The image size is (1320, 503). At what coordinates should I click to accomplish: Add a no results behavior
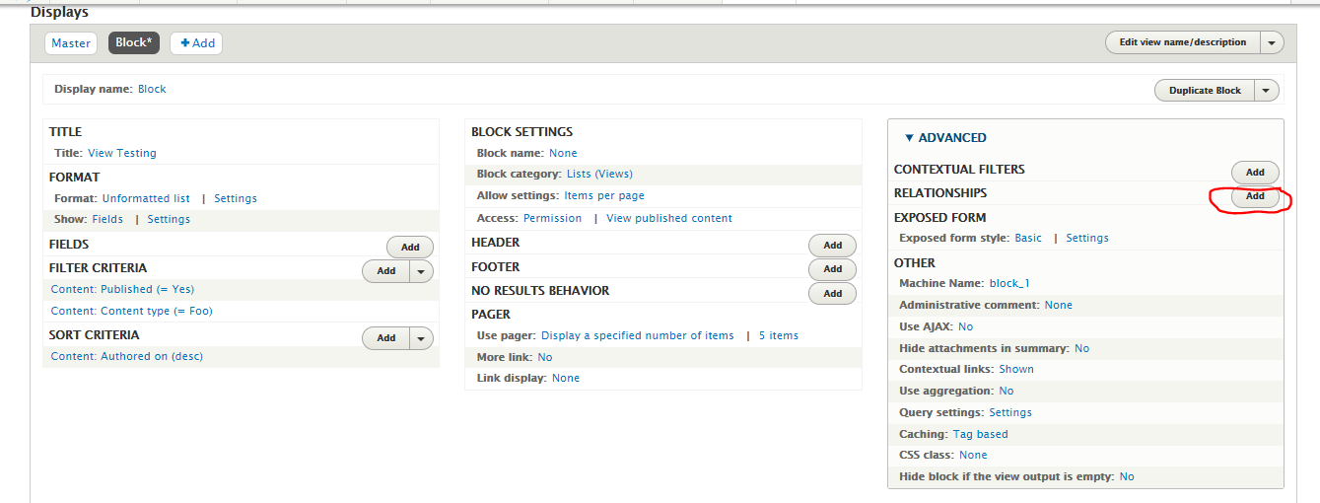coord(832,293)
